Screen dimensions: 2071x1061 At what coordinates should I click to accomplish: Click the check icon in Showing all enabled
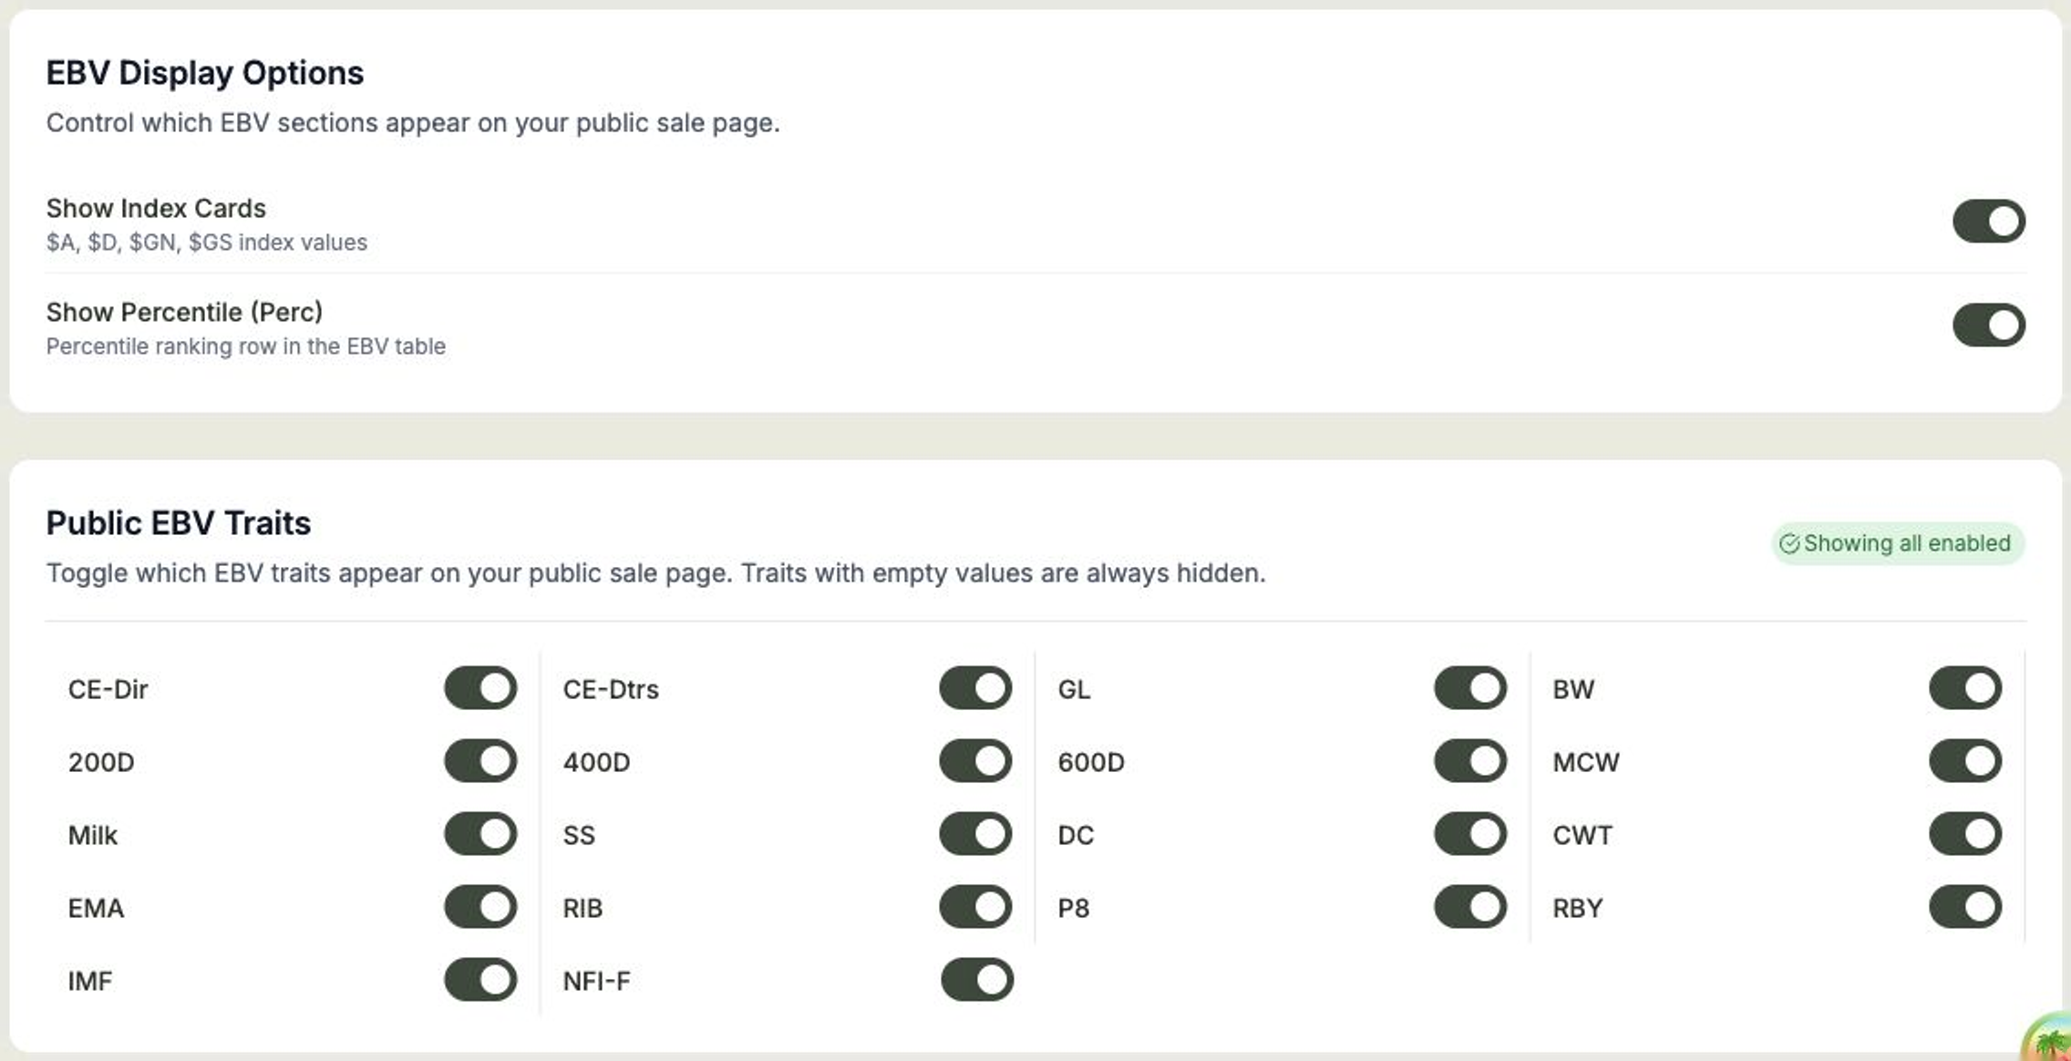coord(1789,543)
